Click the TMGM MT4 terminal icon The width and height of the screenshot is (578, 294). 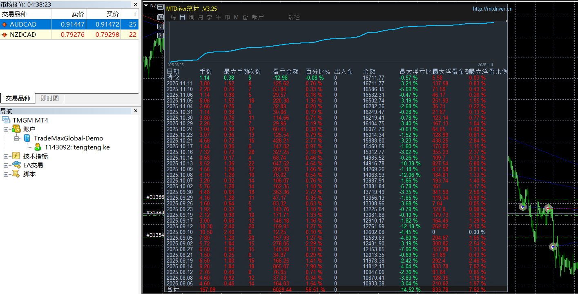(x=6, y=120)
